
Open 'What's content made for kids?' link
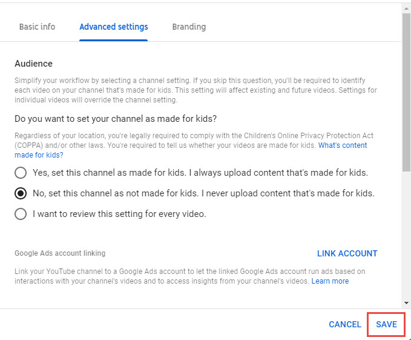coord(343,145)
